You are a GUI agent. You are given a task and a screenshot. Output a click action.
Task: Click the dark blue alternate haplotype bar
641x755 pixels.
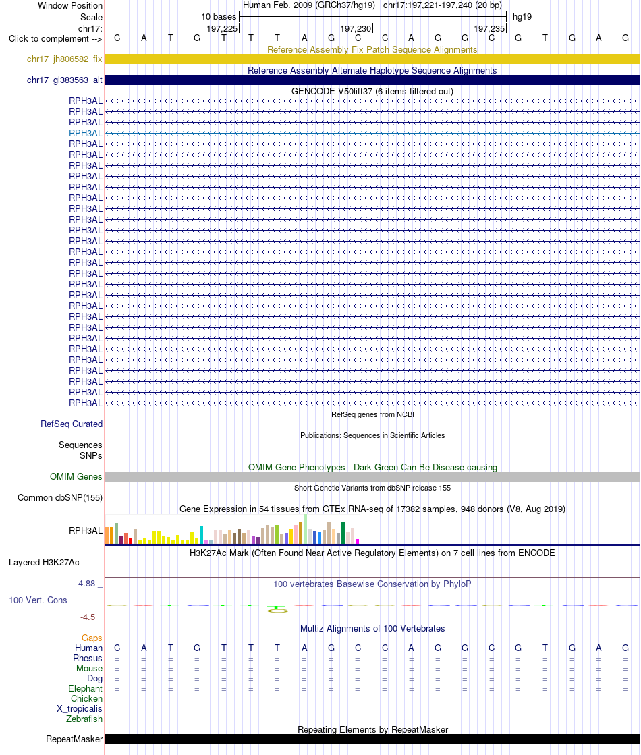pyautogui.click(x=372, y=80)
